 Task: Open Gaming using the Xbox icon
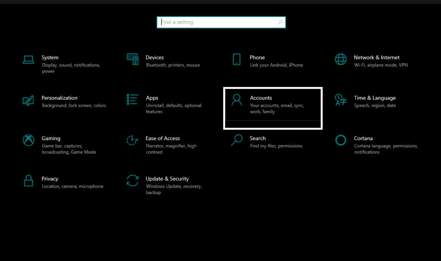[x=28, y=140]
